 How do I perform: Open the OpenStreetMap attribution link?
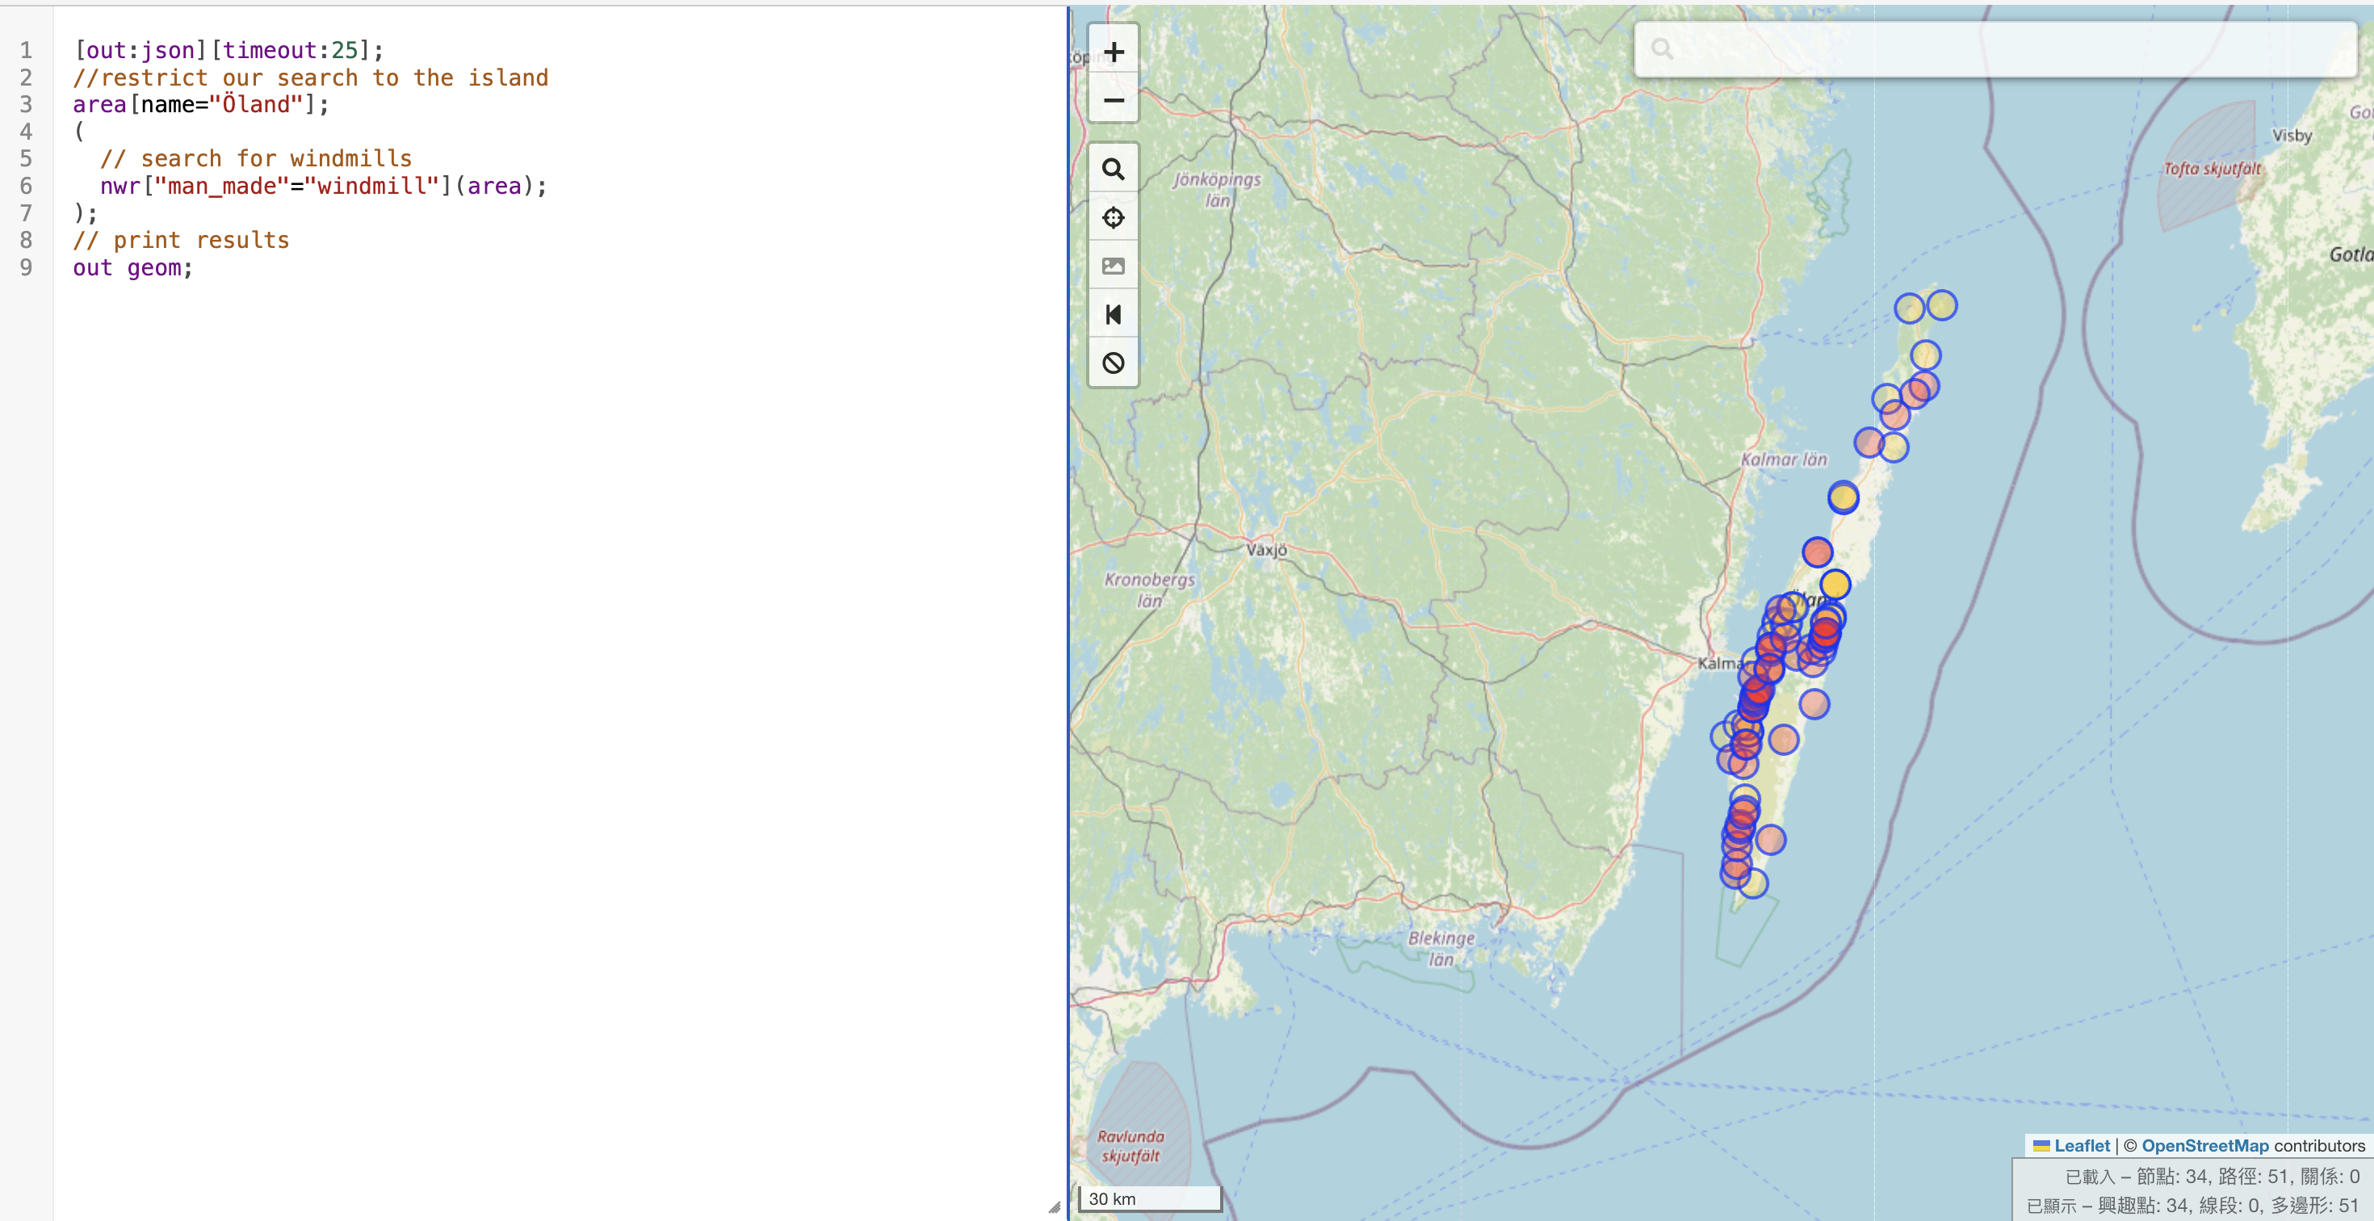2204,1145
